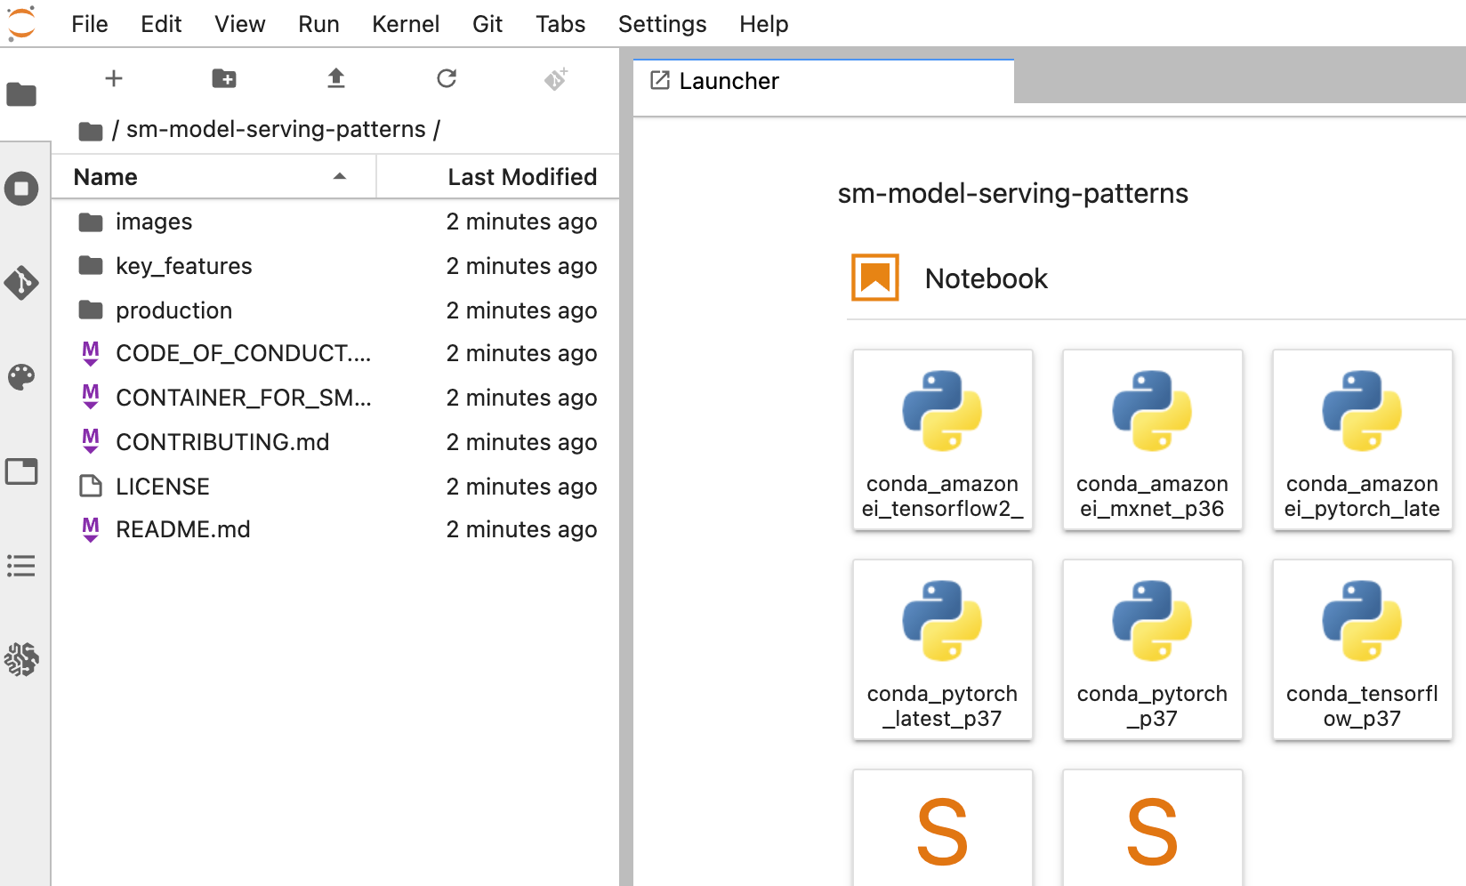Open the File Browser sidebar tab

click(x=21, y=94)
